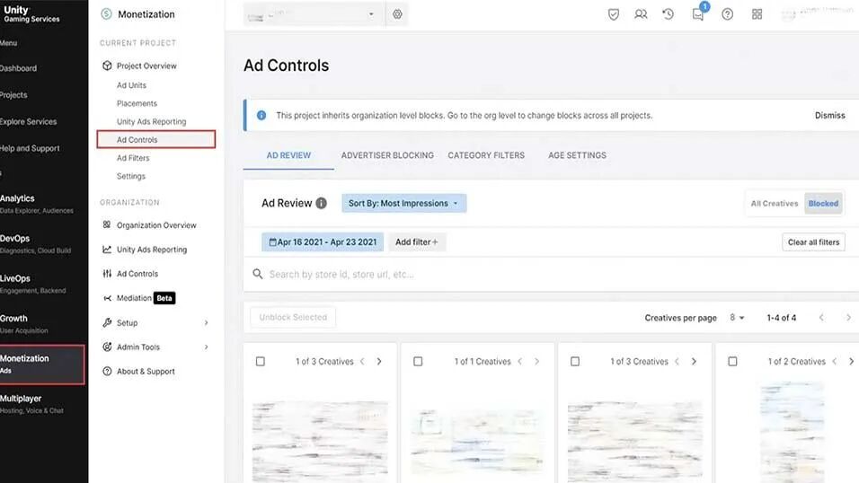Click the Organization Overview icon
Image resolution: width=859 pixels, height=483 pixels.
107,225
